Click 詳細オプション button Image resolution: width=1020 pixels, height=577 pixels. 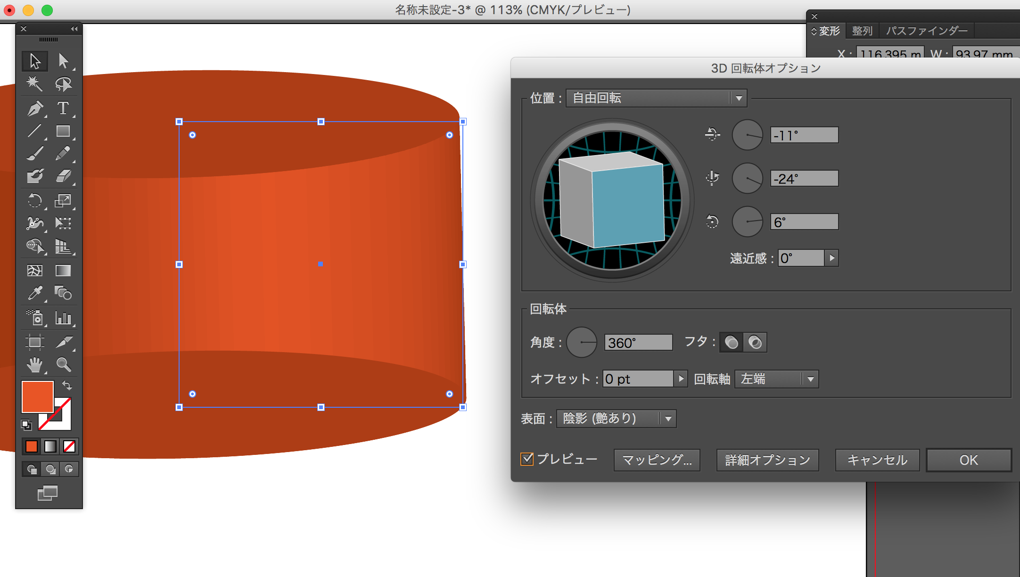click(767, 460)
